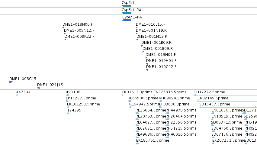Select the Cyp6t1-RA transcript arrow
The image size is (257, 145).
tap(126, 13)
